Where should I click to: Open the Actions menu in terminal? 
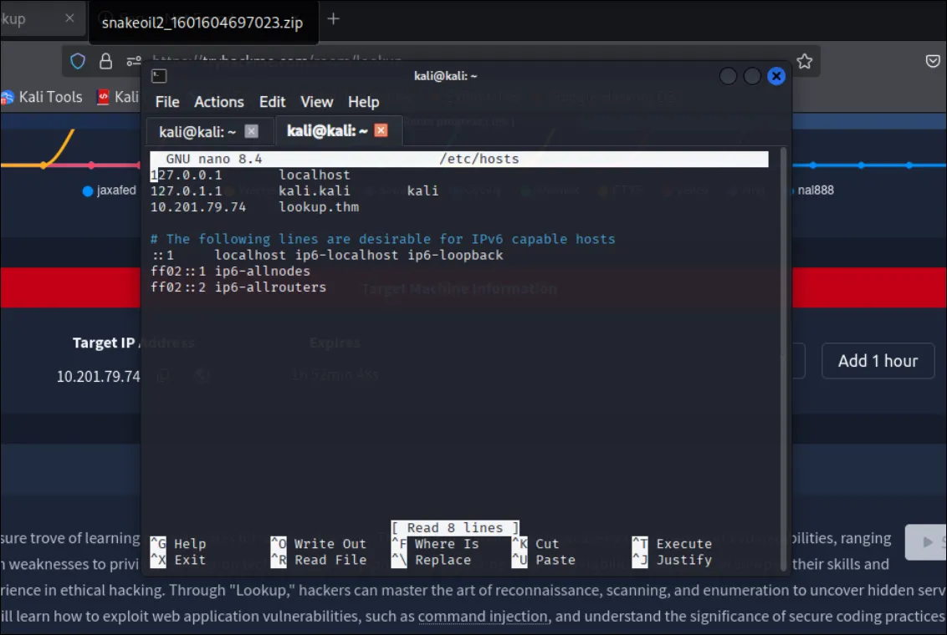pyautogui.click(x=218, y=102)
